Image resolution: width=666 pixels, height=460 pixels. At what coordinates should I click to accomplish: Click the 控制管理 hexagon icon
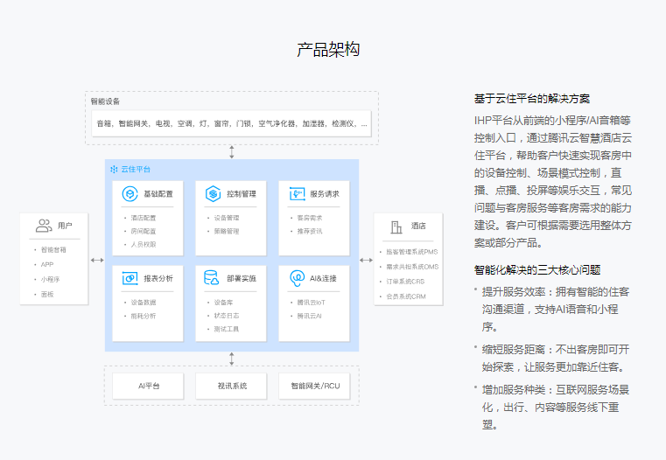pyautogui.click(x=213, y=194)
